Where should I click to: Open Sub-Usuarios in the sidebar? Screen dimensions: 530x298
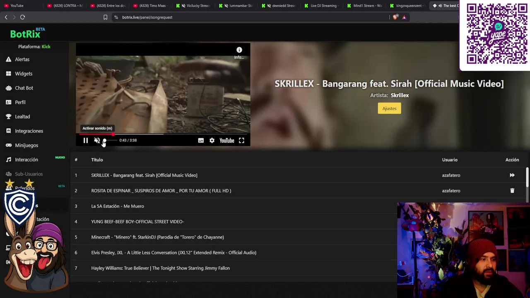29,174
